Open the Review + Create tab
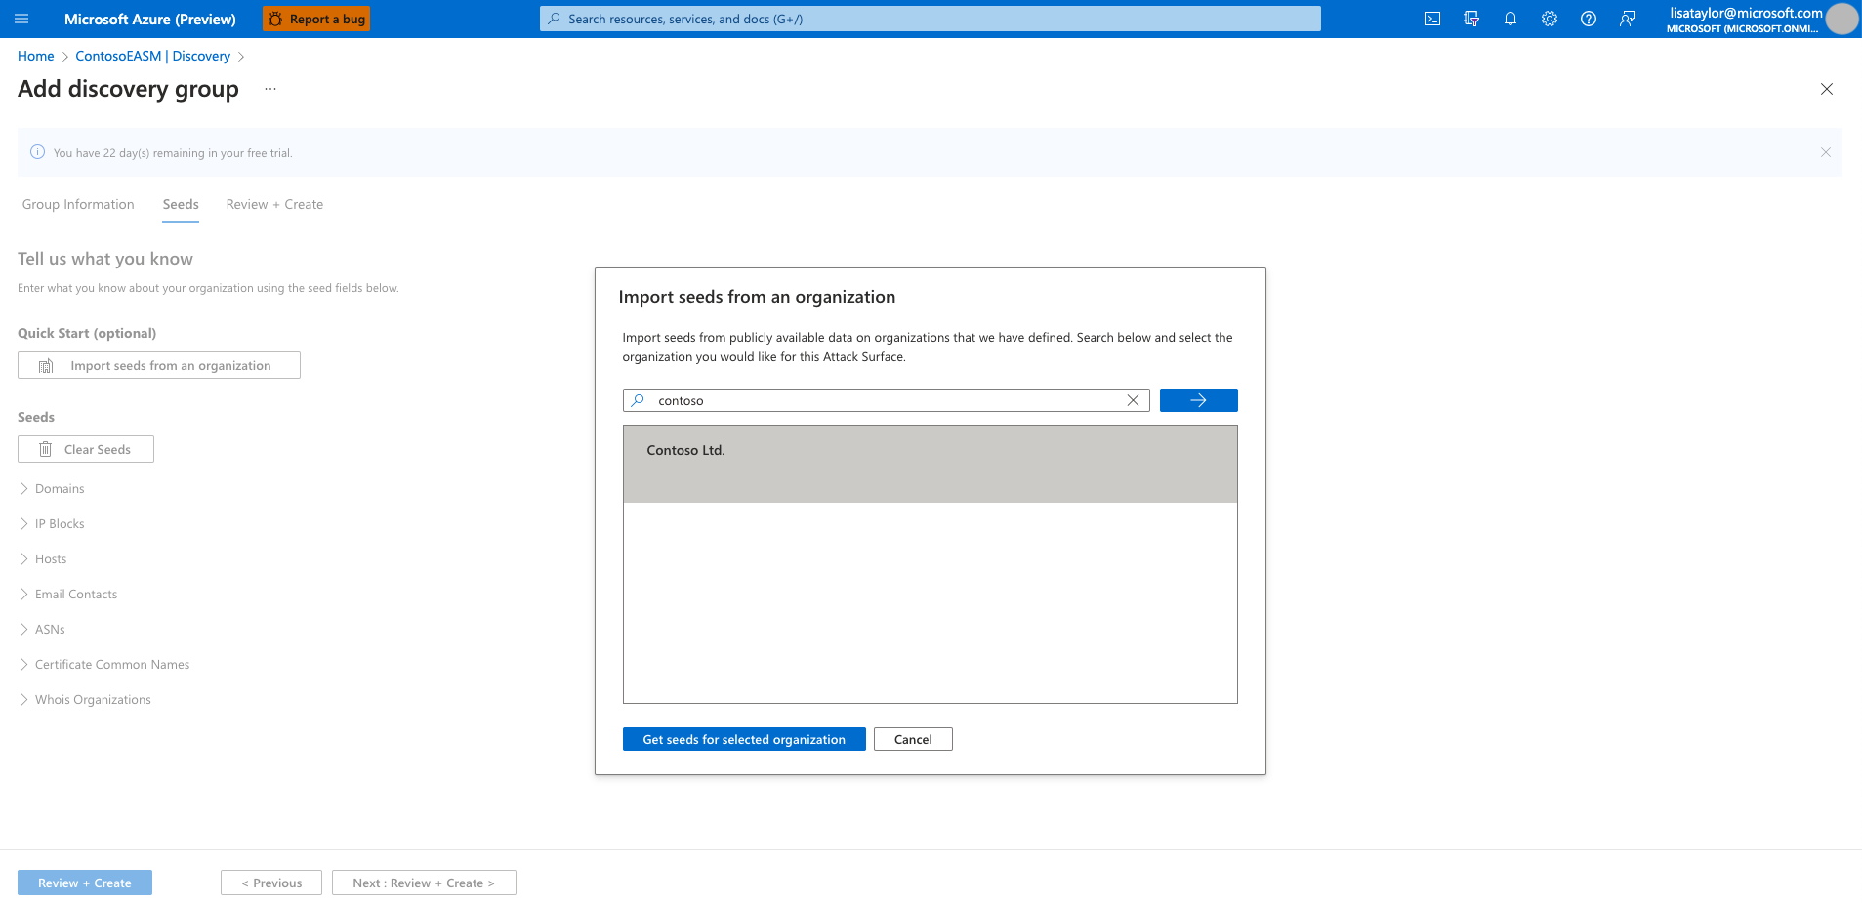The width and height of the screenshot is (1862, 904). coord(273,204)
